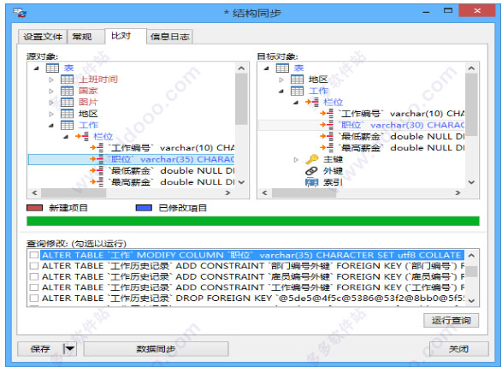Screen dimensions: 502x367
Task: Click table icon next to 上班时间
Action: tap(68, 79)
